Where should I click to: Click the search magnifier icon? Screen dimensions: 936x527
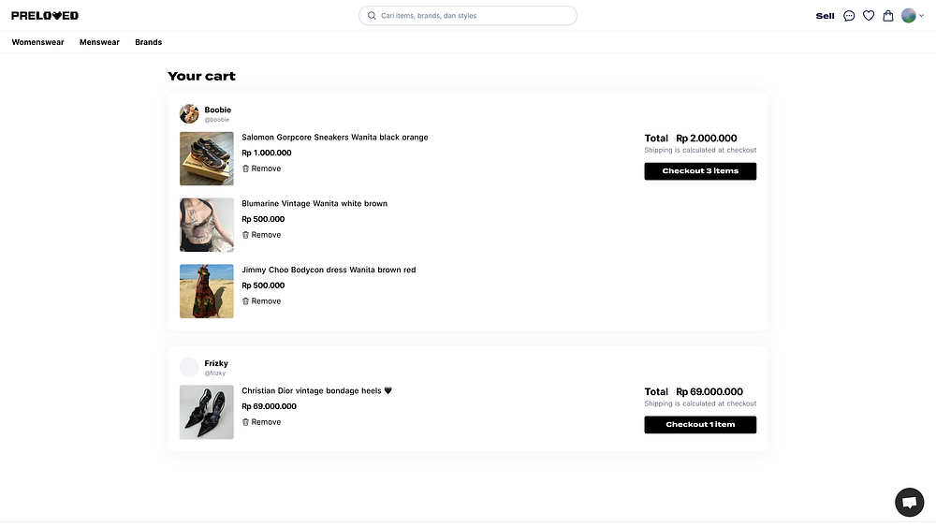pyautogui.click(x=373, y=16)
